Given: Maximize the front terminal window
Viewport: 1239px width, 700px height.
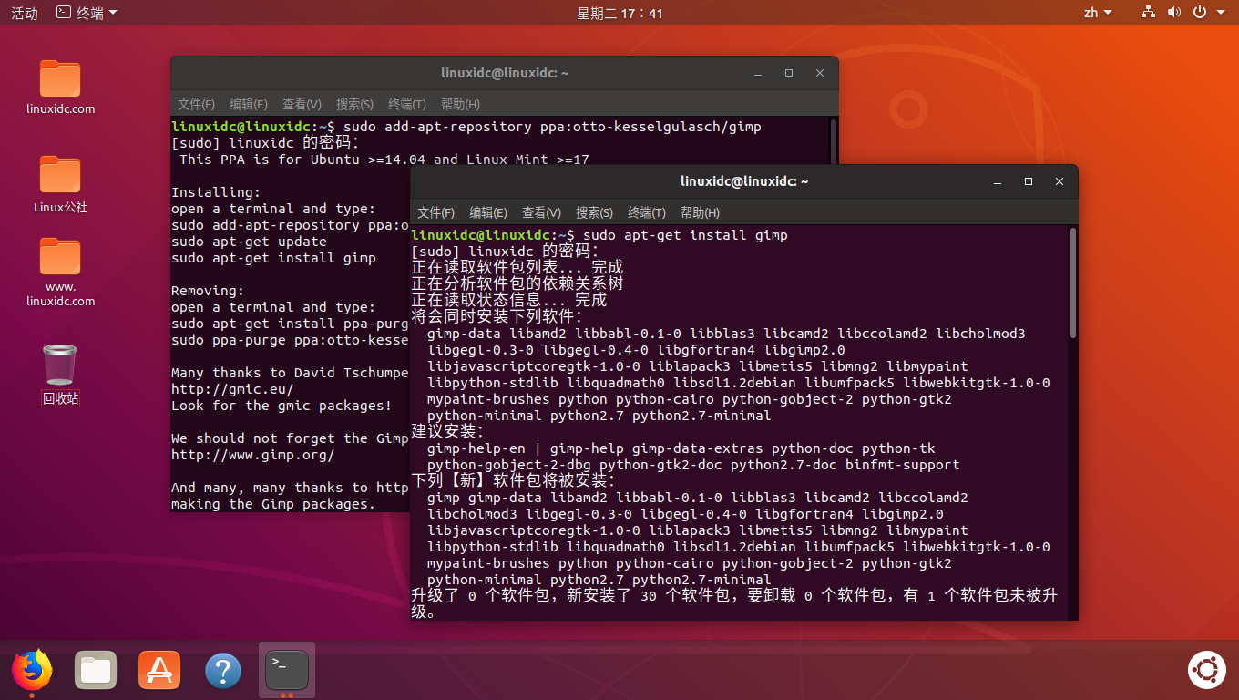Looking at the screenshot, I should point(1029,181).
